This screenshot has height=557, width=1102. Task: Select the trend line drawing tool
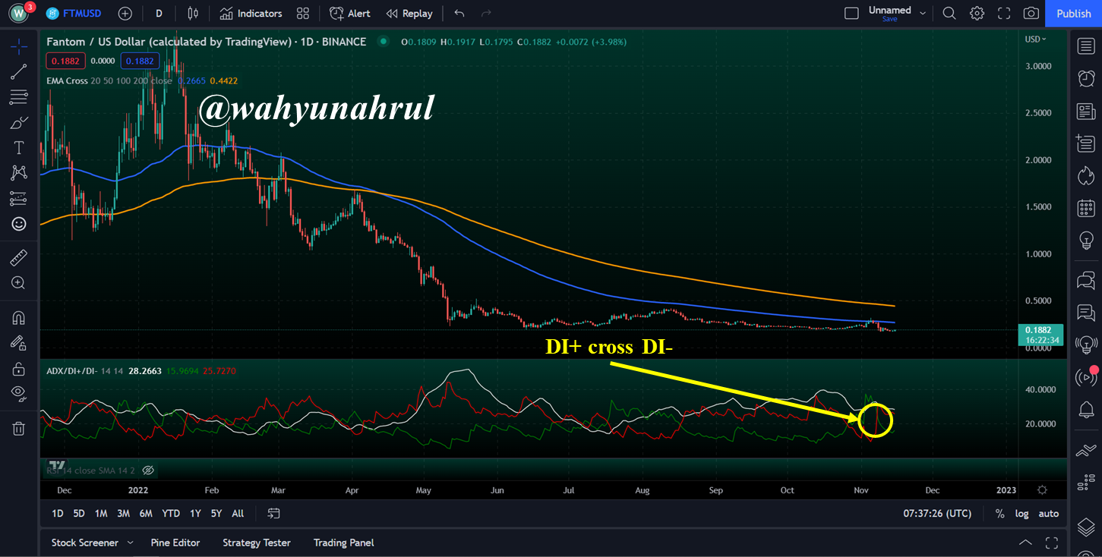point(18,72)
